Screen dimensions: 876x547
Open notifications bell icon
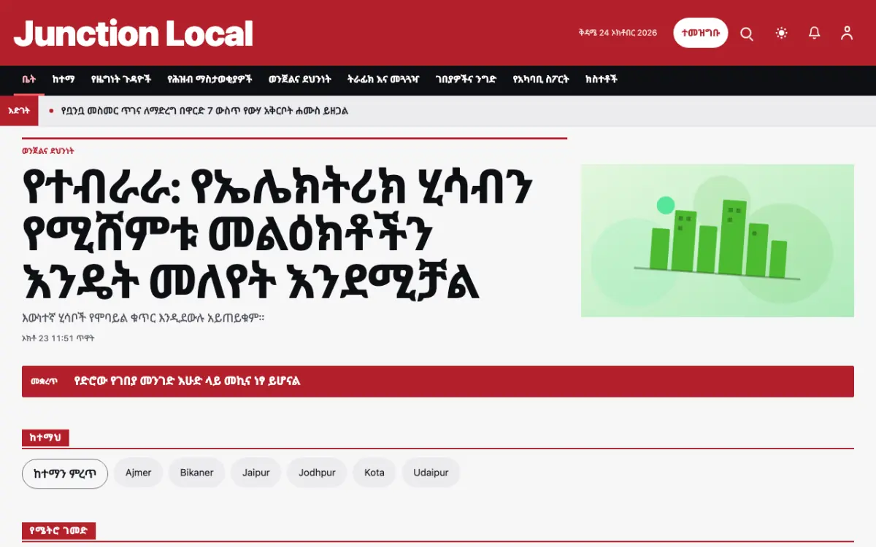pos(814,33)
